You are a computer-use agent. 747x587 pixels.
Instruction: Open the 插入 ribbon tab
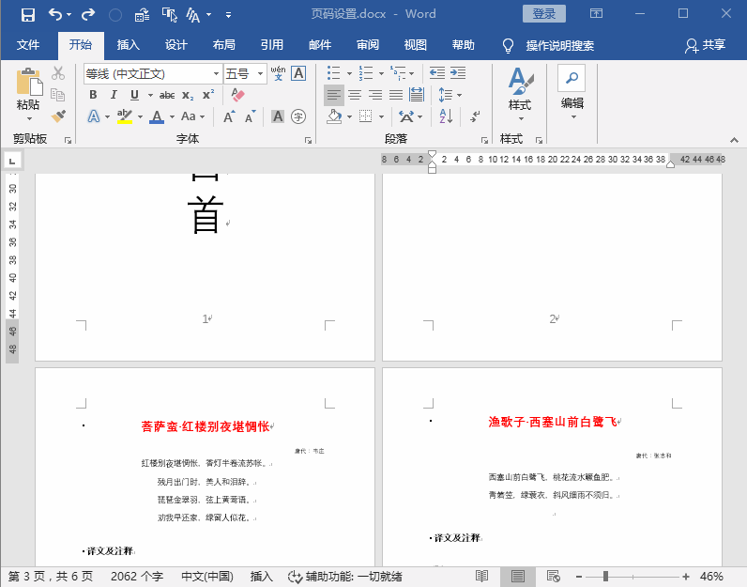(129, 45)
